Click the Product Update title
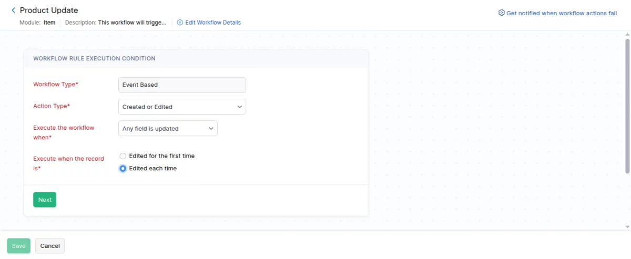This screenshot has width=631, height=259. point(49,10)
